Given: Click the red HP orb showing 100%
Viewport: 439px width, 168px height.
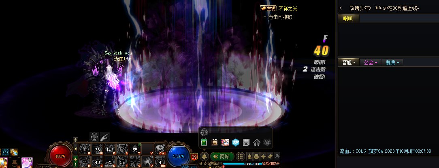Looking at the screenshot, I should pyautogui.click(x=60, y=156).
